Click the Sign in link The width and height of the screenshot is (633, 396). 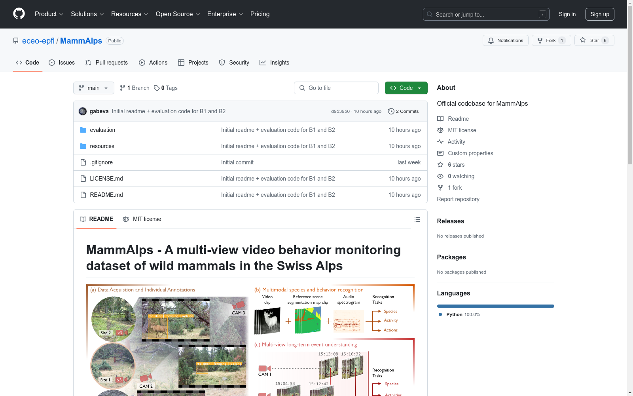click(x=567, y=14)
